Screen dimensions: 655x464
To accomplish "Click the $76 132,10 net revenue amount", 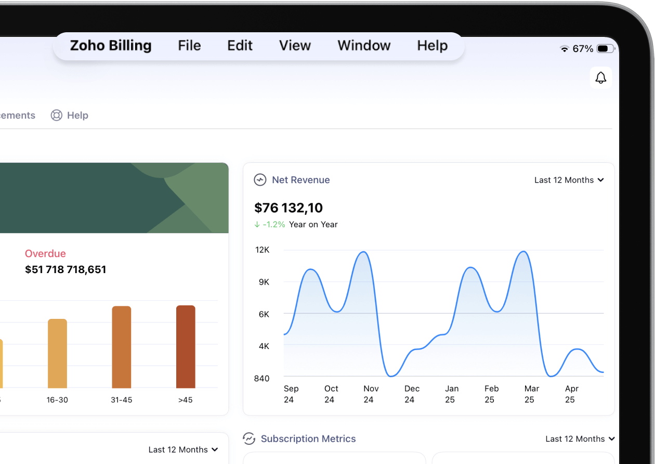I will click(x=289, y=208).
